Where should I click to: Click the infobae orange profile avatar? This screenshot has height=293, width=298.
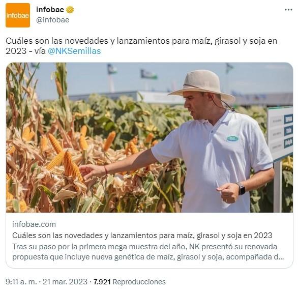coord(18,15)
